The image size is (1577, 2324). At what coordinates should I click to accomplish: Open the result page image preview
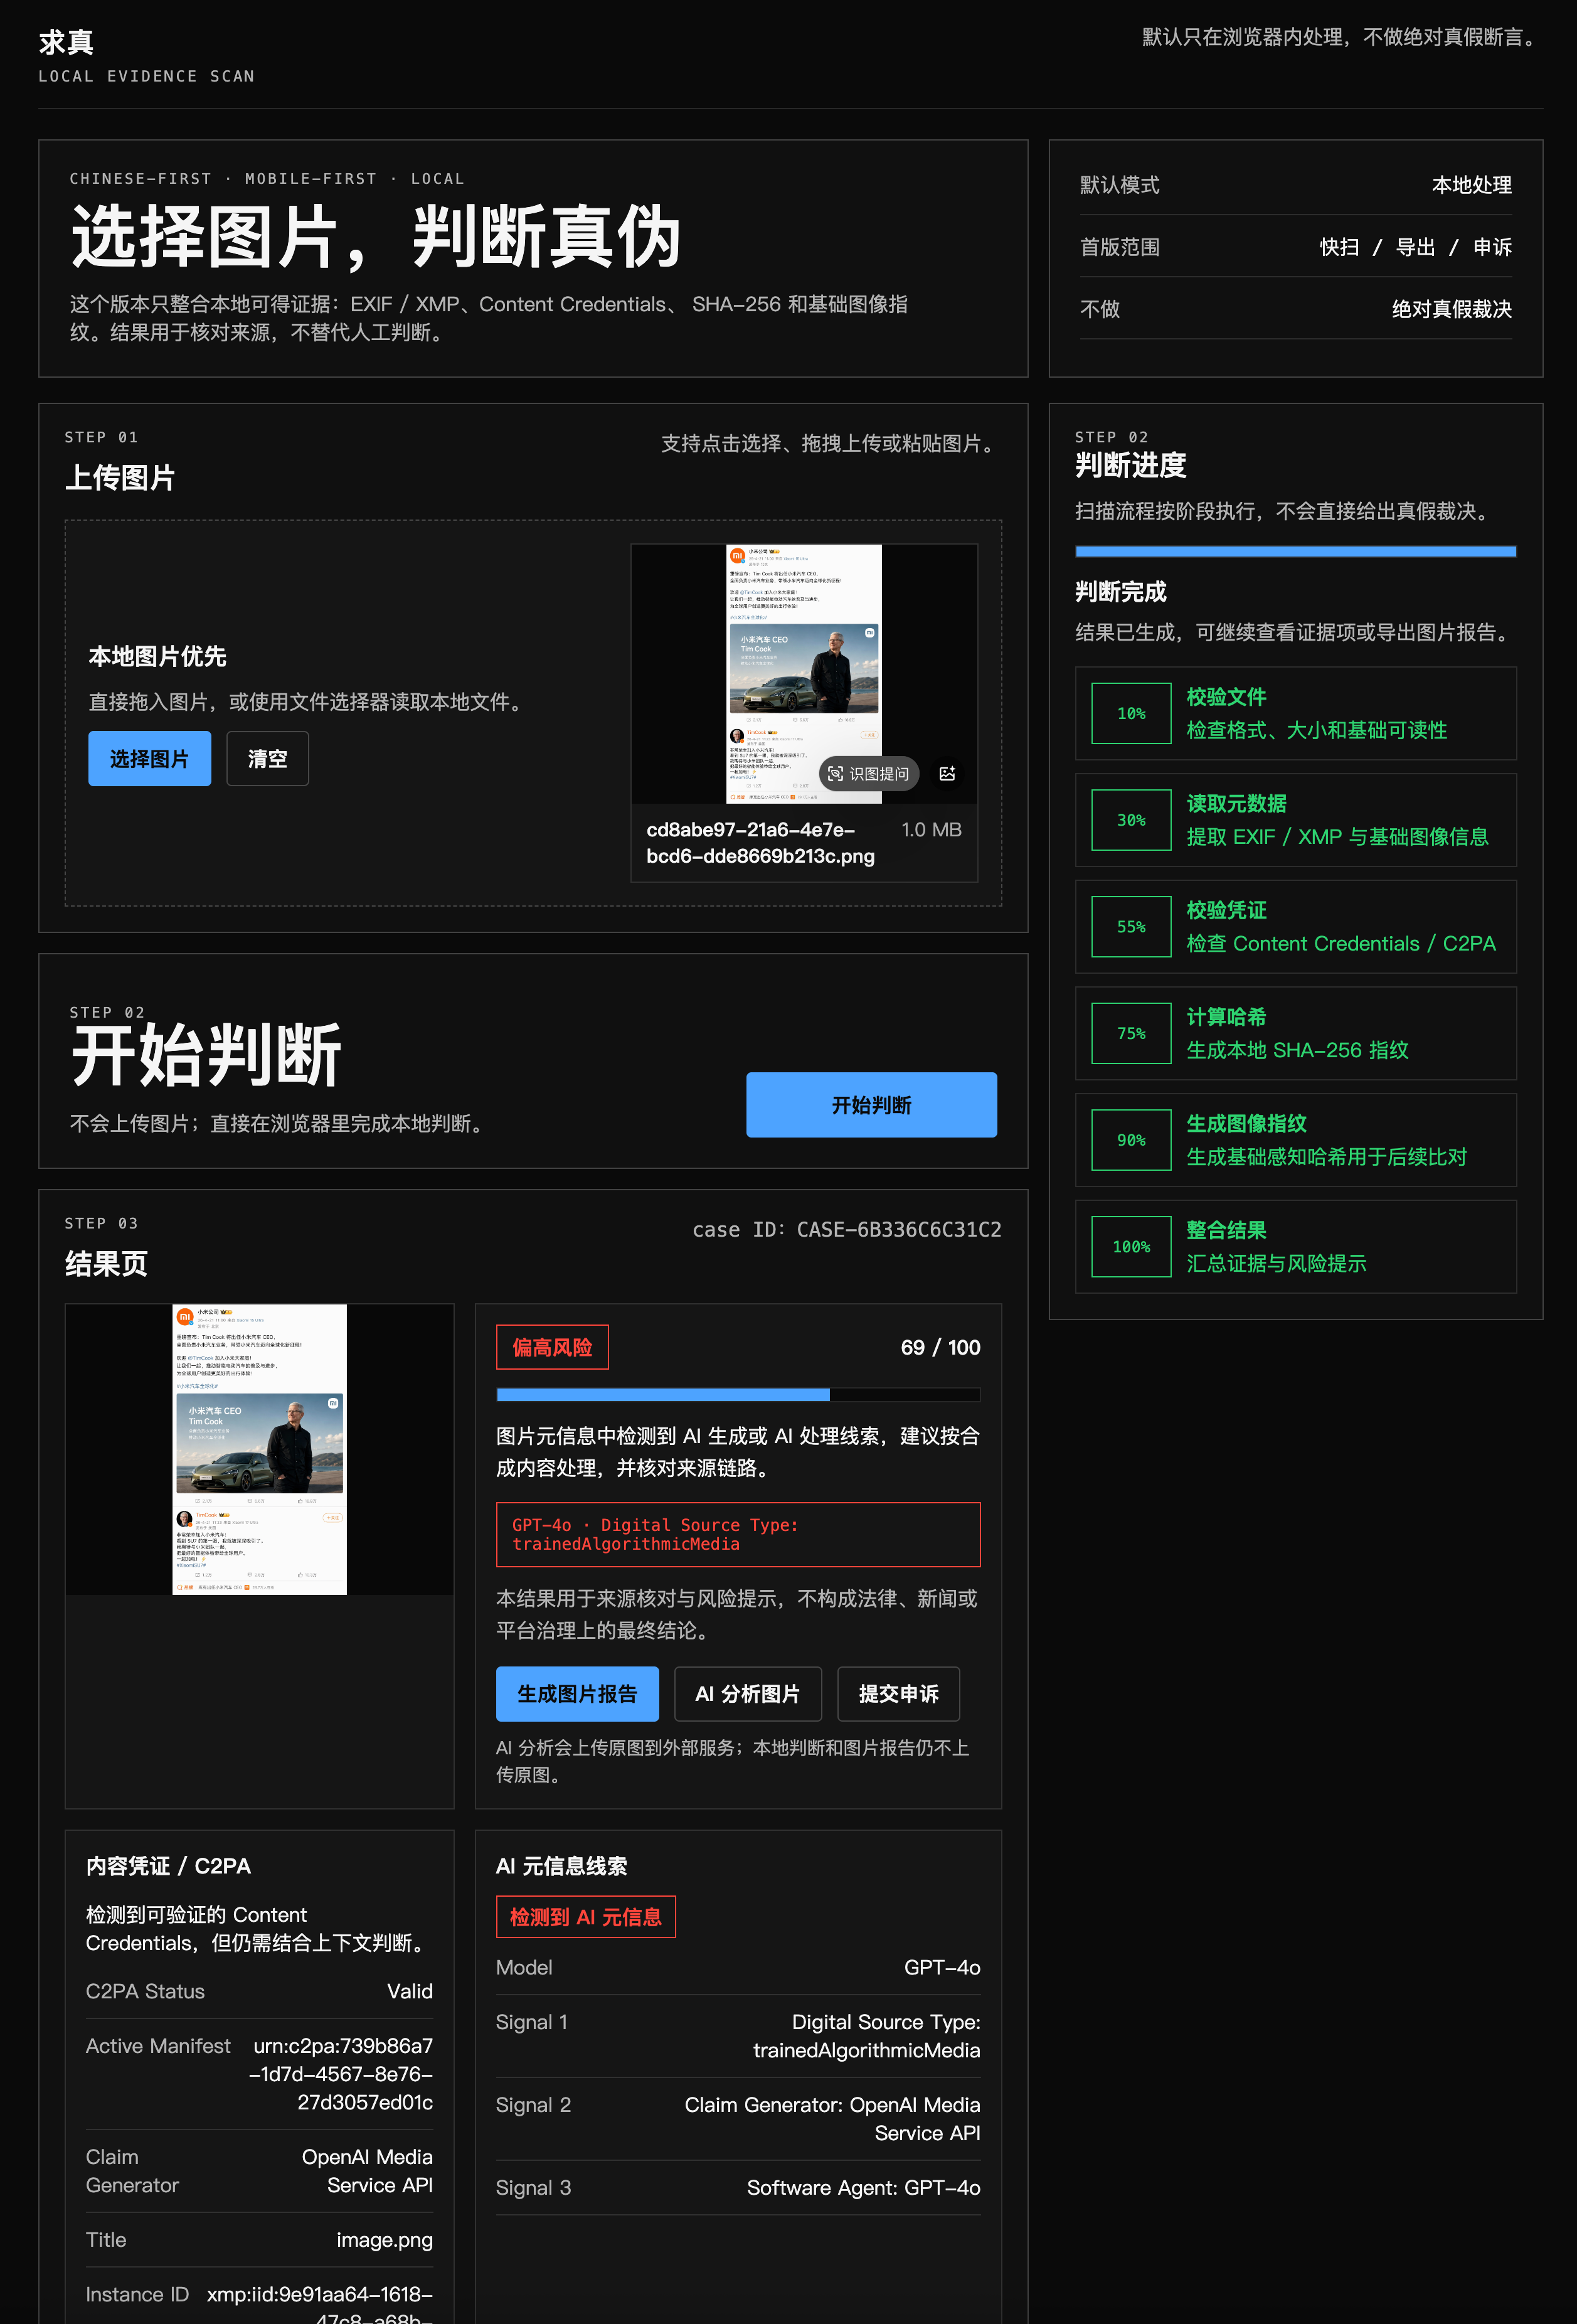(260, 1450)
